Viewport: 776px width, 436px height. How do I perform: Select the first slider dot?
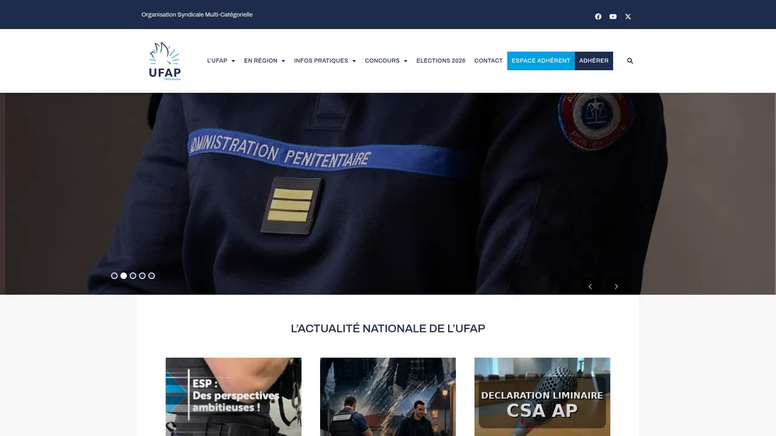115,276
